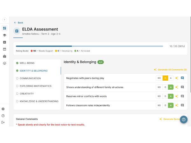
Task: Rate Follows classroom rules as D
Action: pyautogui.click(x=165, y=106)
